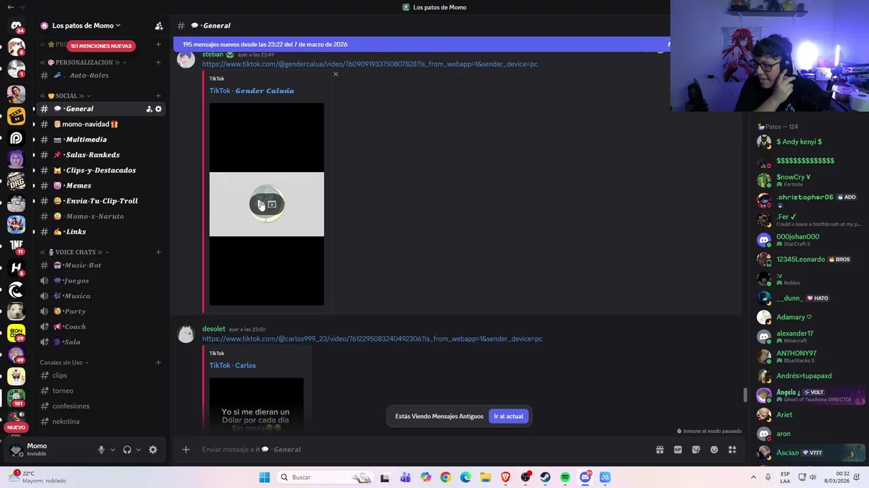Join the Musica voice channel
This screenshot has height=488, width=869.
point(101,296)
